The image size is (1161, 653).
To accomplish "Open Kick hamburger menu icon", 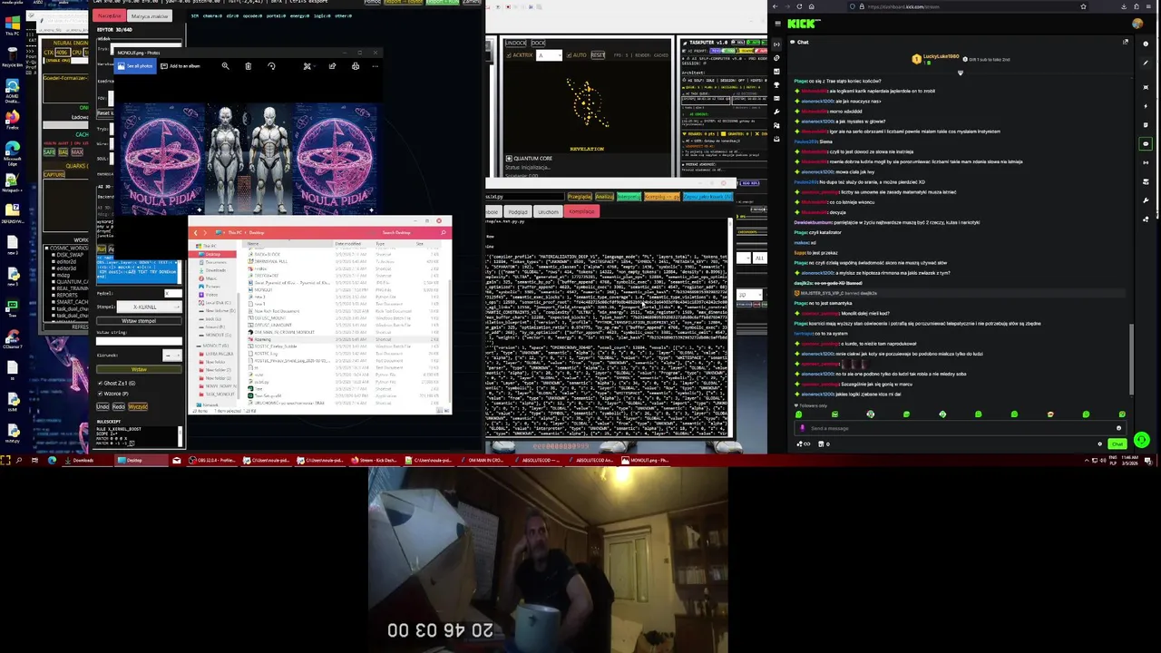I will 777,24.
